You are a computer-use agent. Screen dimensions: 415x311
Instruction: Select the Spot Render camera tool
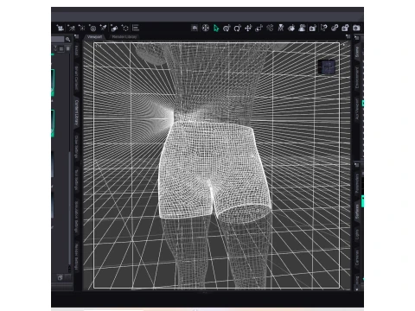[313, 28]
